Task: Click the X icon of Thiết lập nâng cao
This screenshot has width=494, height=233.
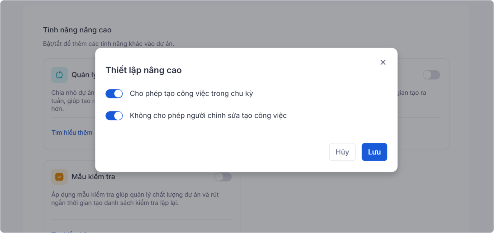Action: [383, 62]
